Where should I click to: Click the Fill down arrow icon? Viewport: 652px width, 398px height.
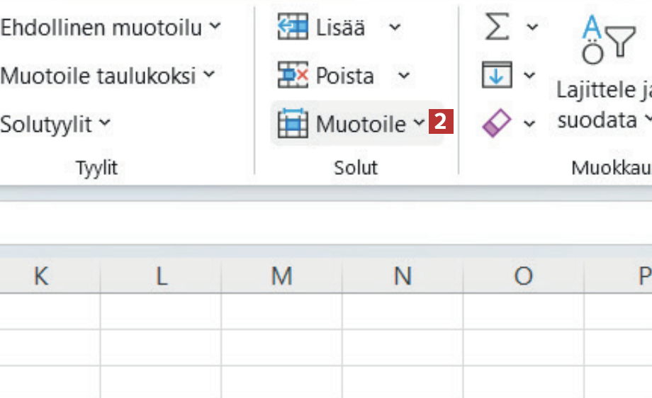click(x=496, y=75)
